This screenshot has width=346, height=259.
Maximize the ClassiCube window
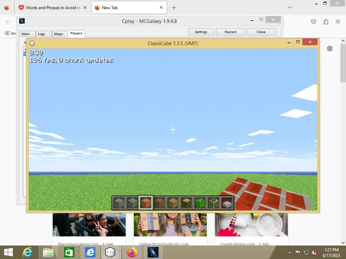298,42
